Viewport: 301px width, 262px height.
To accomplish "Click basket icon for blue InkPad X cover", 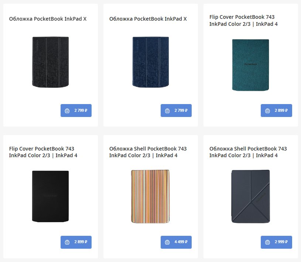I will [x=167, y=110].
